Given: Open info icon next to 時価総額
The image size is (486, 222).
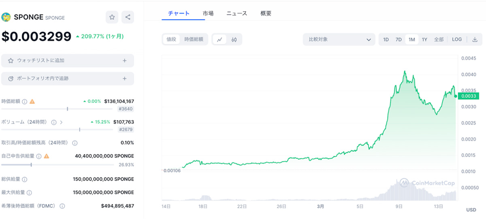Looking at the screenshot, I should 25,101.
